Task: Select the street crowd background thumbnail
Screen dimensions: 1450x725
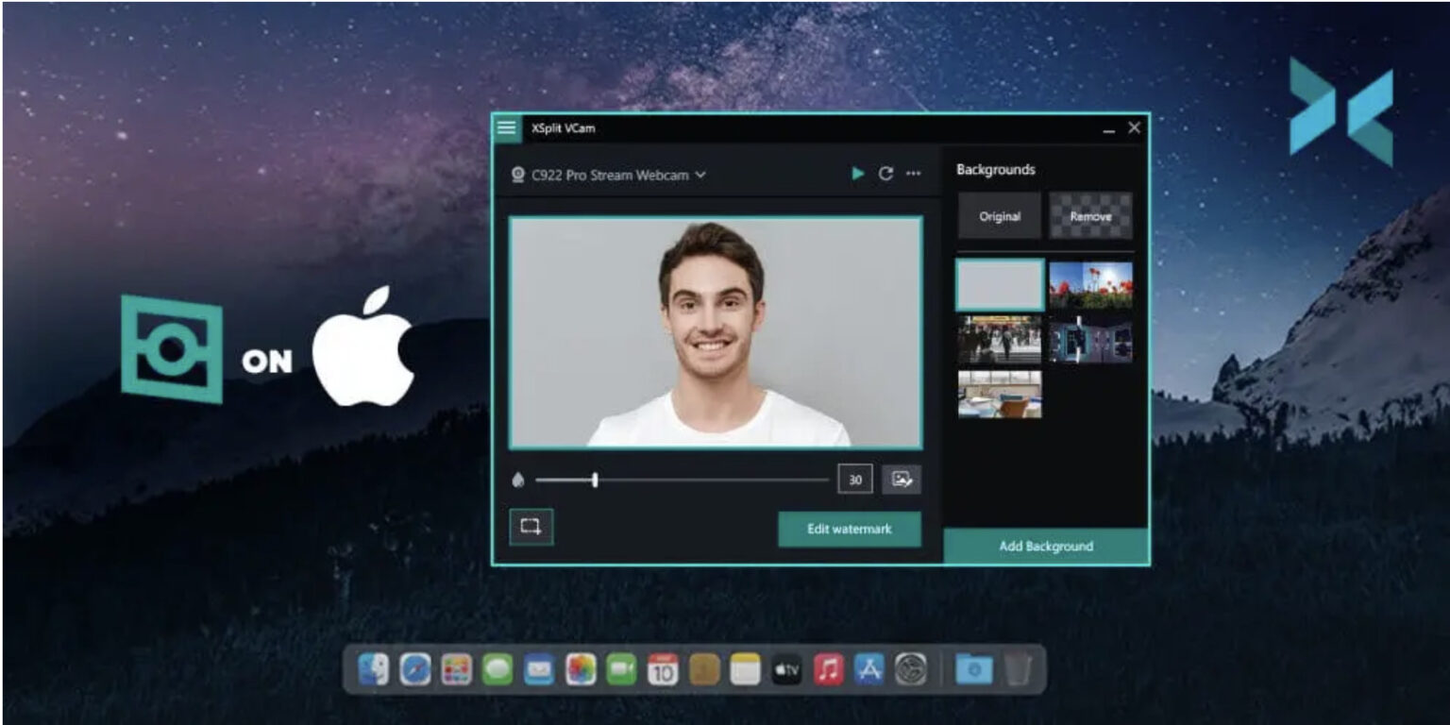Action: tap(999, 338)
